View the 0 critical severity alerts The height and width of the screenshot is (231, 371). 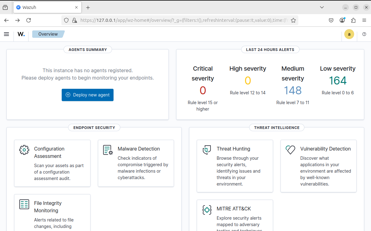[x=203, y=90]
